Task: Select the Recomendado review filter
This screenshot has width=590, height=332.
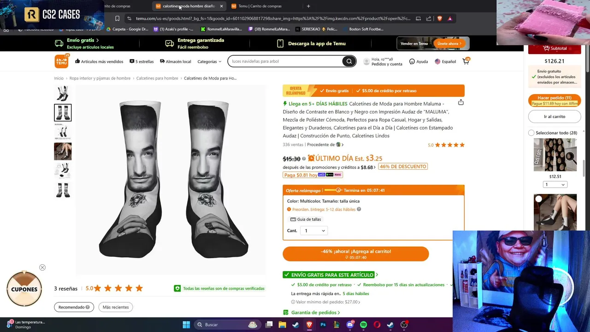Action: [74, 307]
